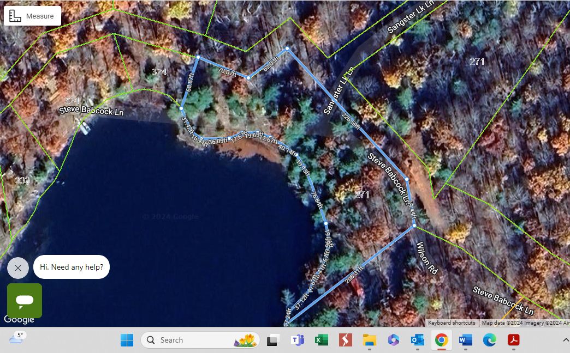Screen dimensions: 570x353
Task: Switch to Google Chrome on the taskbar
Action: click(x=442, y=340)
